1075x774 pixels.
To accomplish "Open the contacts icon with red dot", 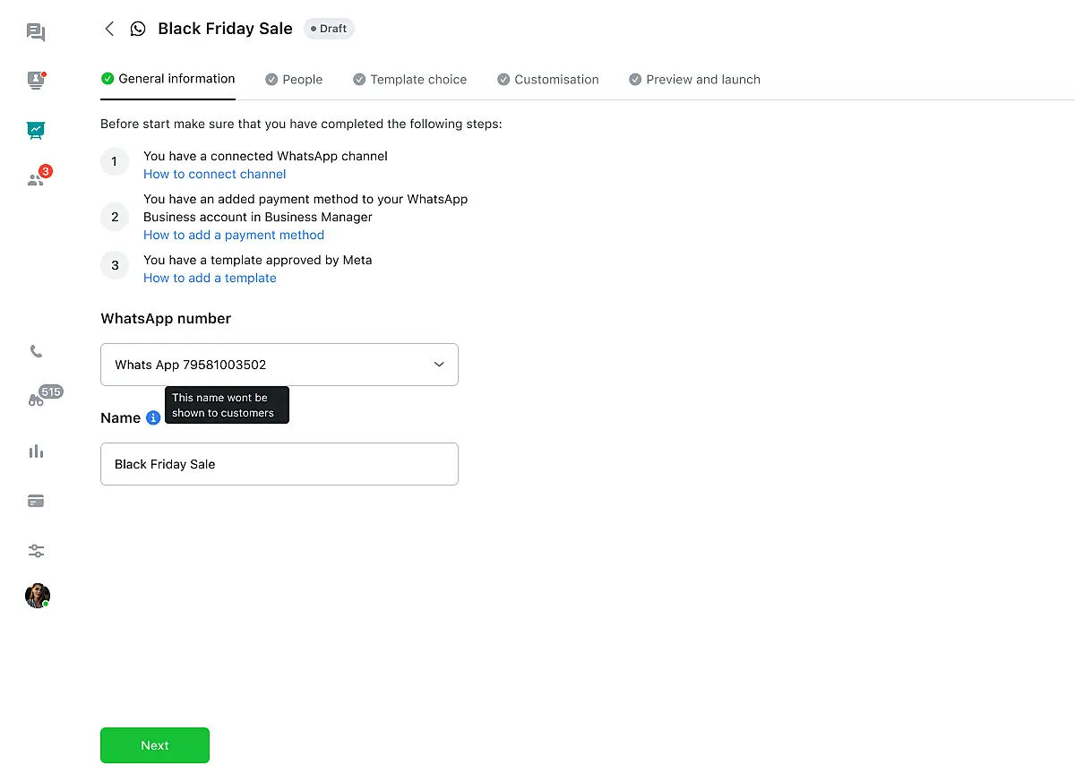I will pos(36,81).
